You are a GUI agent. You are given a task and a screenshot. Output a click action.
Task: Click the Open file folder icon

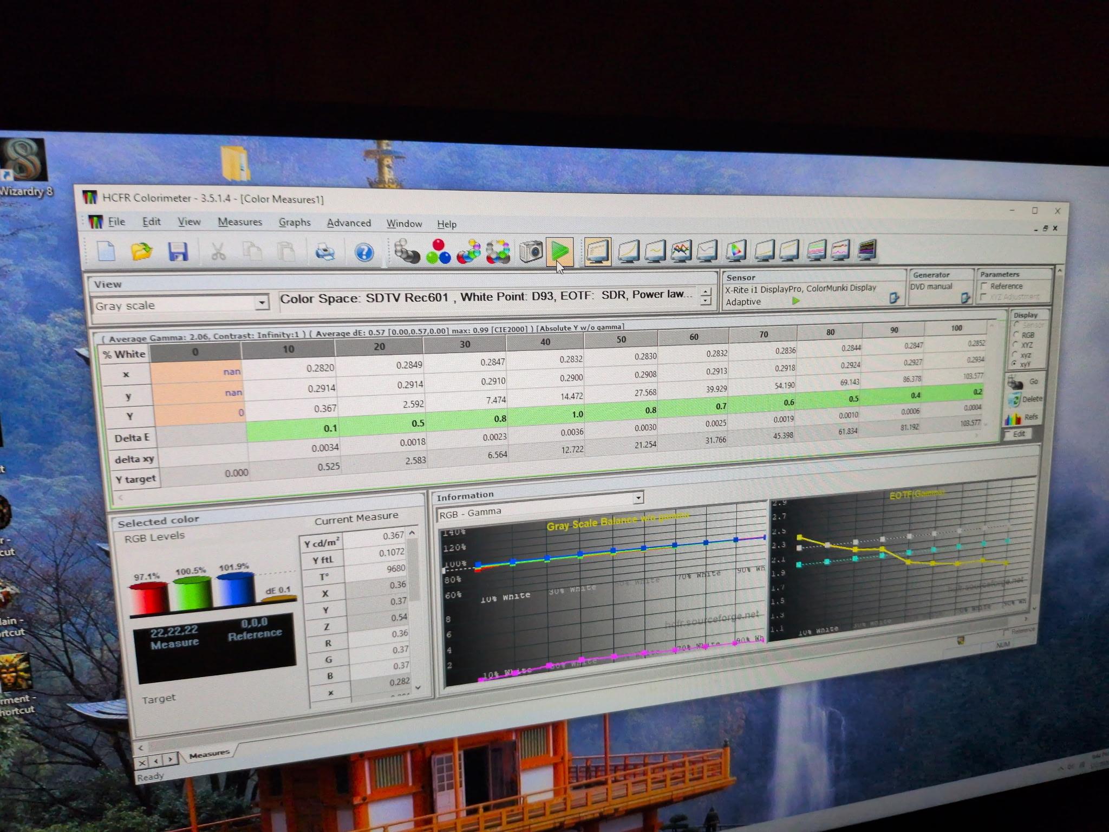(141, 252)
